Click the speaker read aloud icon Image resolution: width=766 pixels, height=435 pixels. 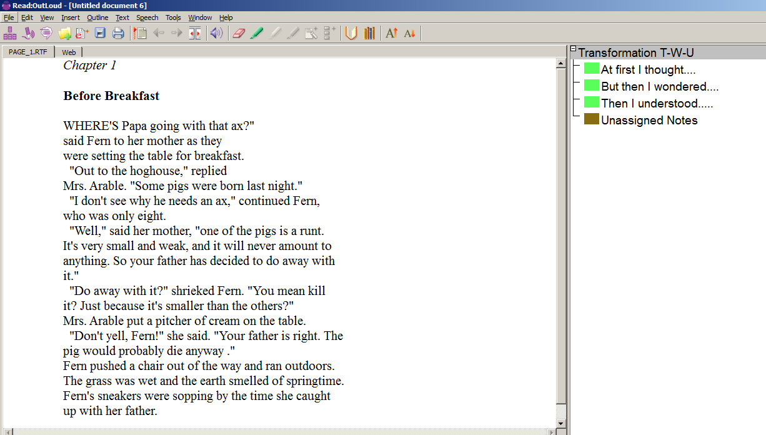[216, 33]
